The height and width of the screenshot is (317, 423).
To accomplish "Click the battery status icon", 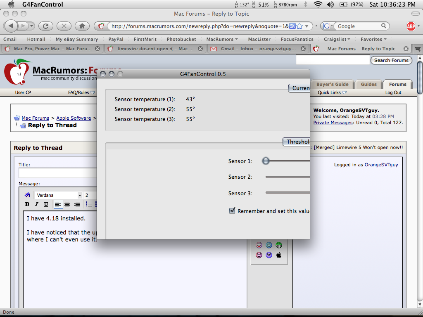I will [343, 5].
